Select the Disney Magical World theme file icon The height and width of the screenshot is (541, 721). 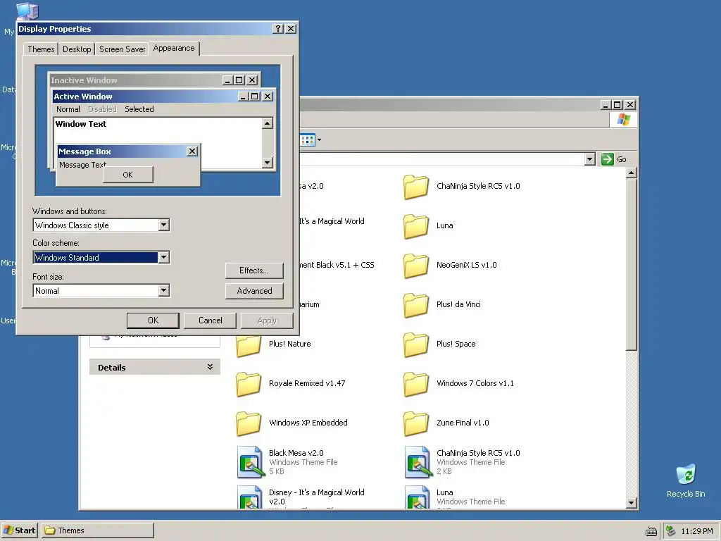[x=251, y=497]
